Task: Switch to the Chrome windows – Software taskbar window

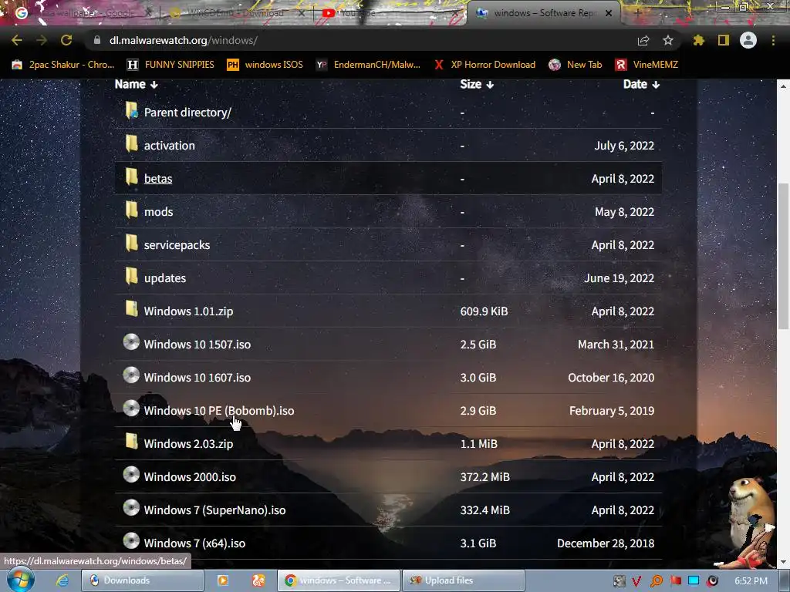Action: [x=339, y=580]
